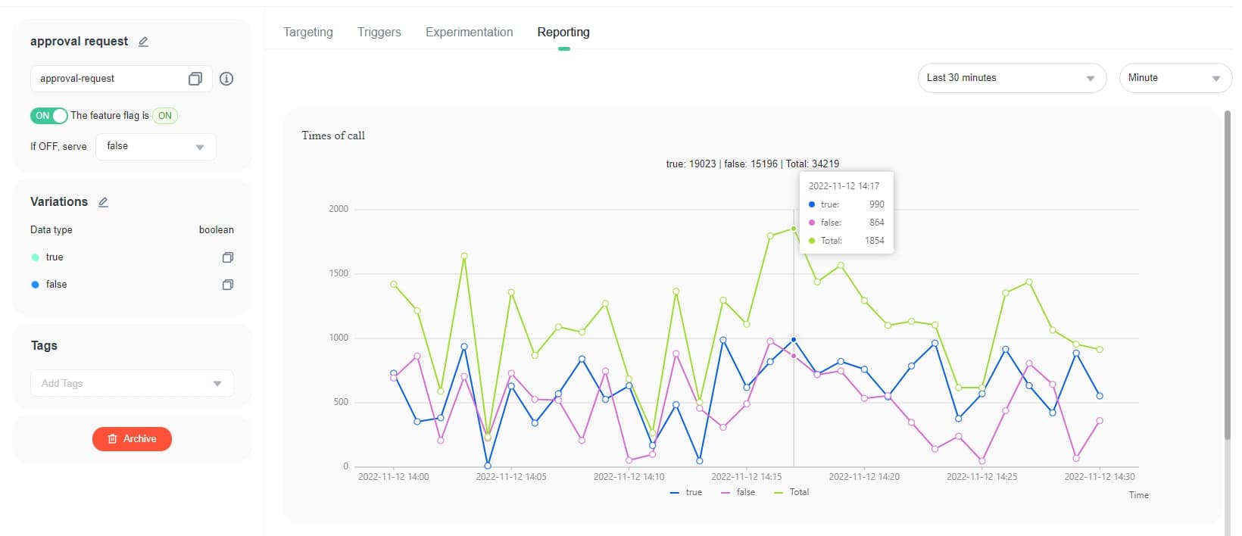
Task: Copy the approval-request flag key
Action: click(x=195, y=79)
